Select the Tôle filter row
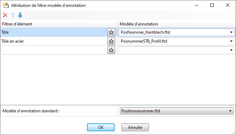 pos(54,32)
